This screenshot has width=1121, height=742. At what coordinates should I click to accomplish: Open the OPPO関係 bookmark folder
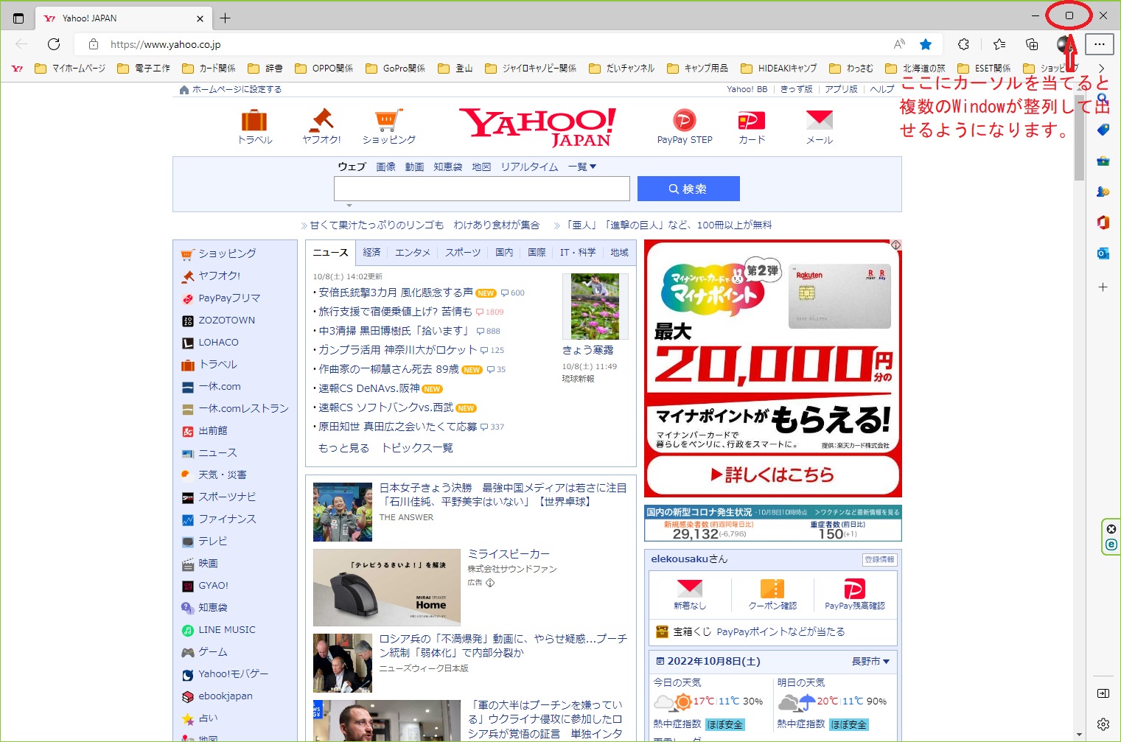324,69
